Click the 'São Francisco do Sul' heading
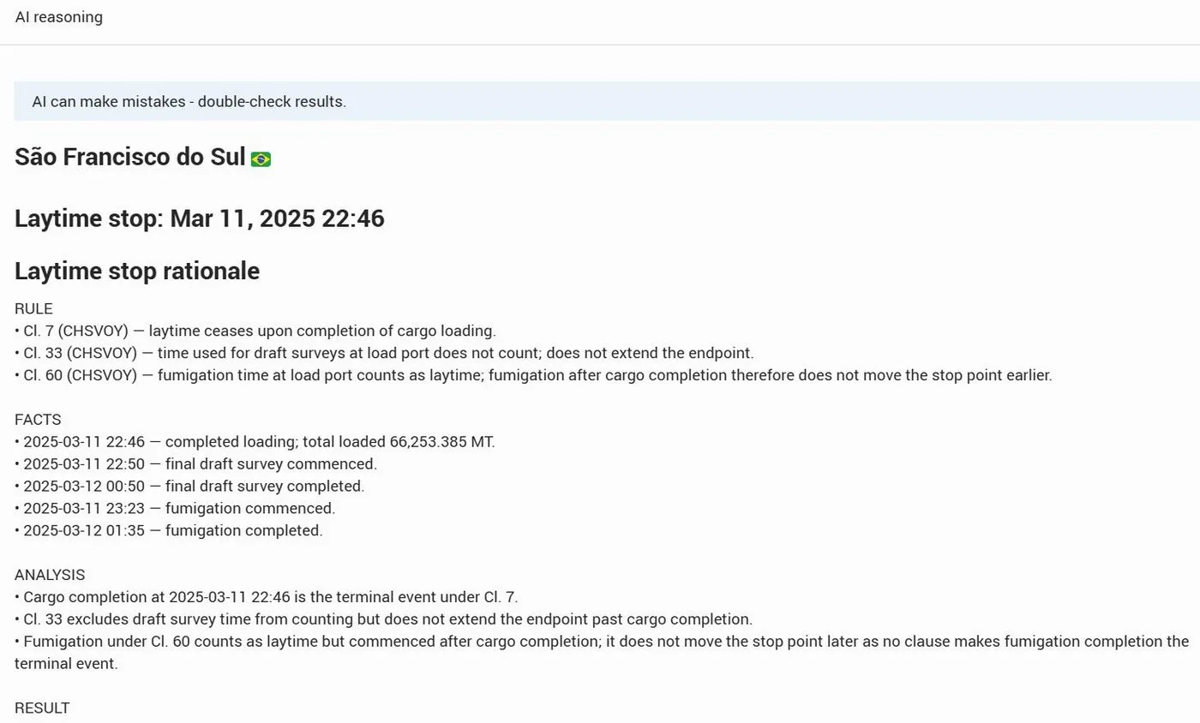 (130, 158)
